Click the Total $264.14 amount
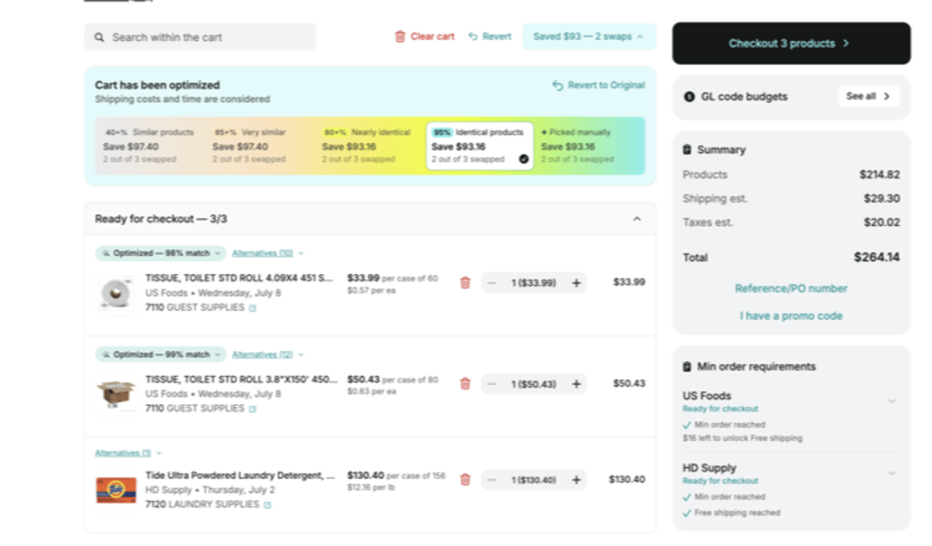 click(x=877, y=257)
